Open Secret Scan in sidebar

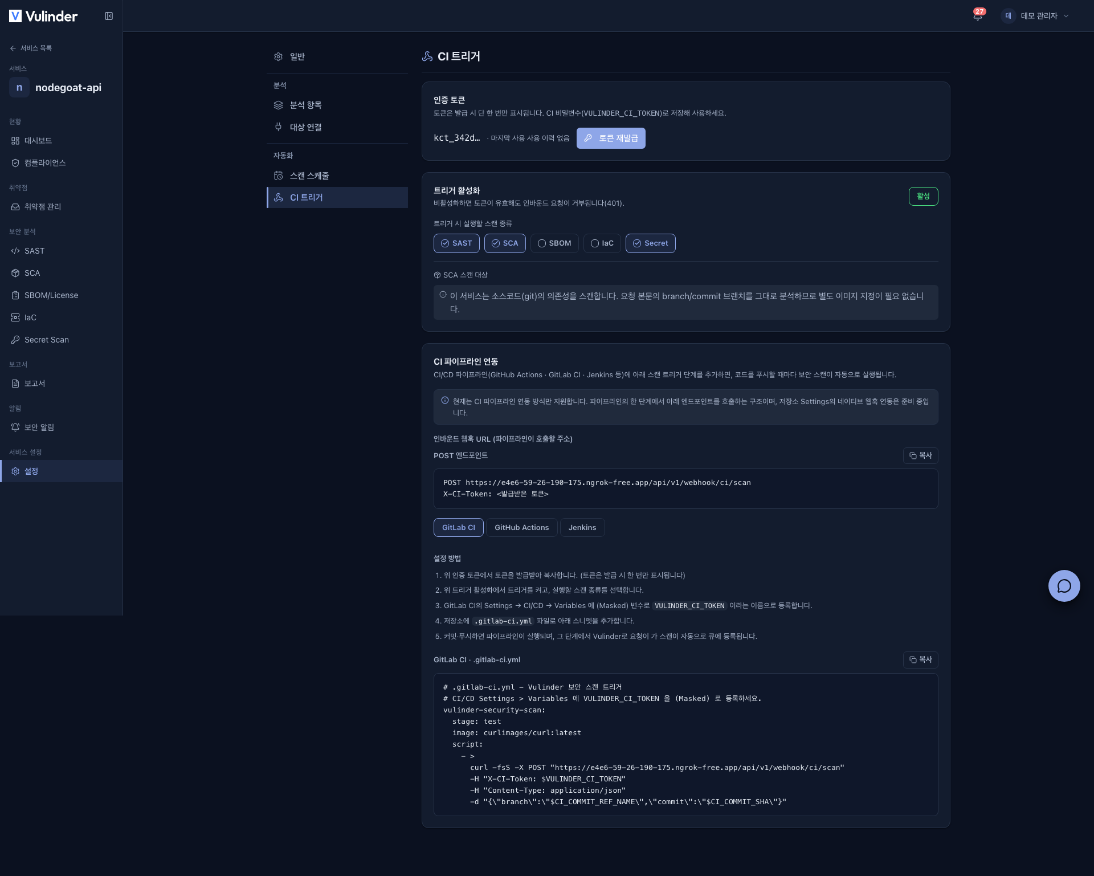[x=62, y=340]
